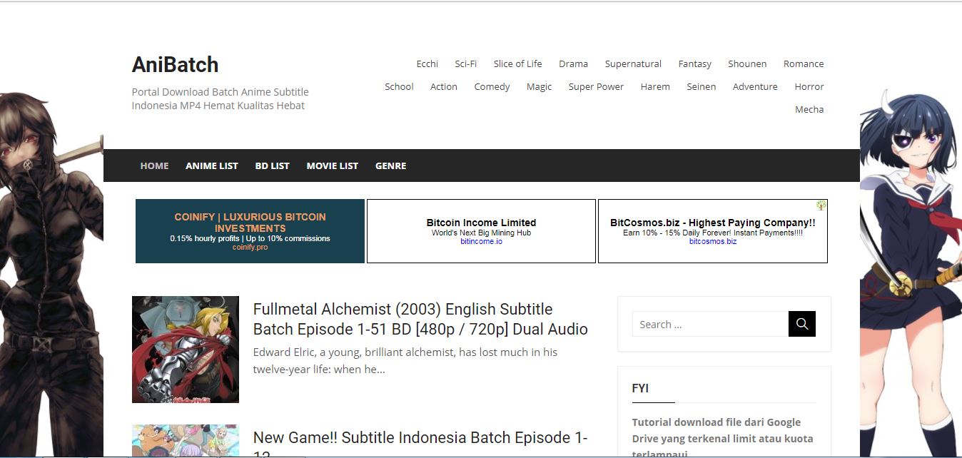The height and width of the screenshot is (458, 962).
Task: Select the Sci-Fi genre link
Action: pyautogui.click(x=466, y=63)
